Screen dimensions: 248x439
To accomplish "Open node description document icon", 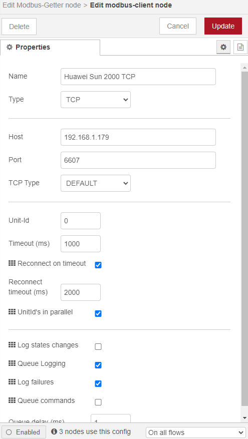I will [x=240, y=47].
